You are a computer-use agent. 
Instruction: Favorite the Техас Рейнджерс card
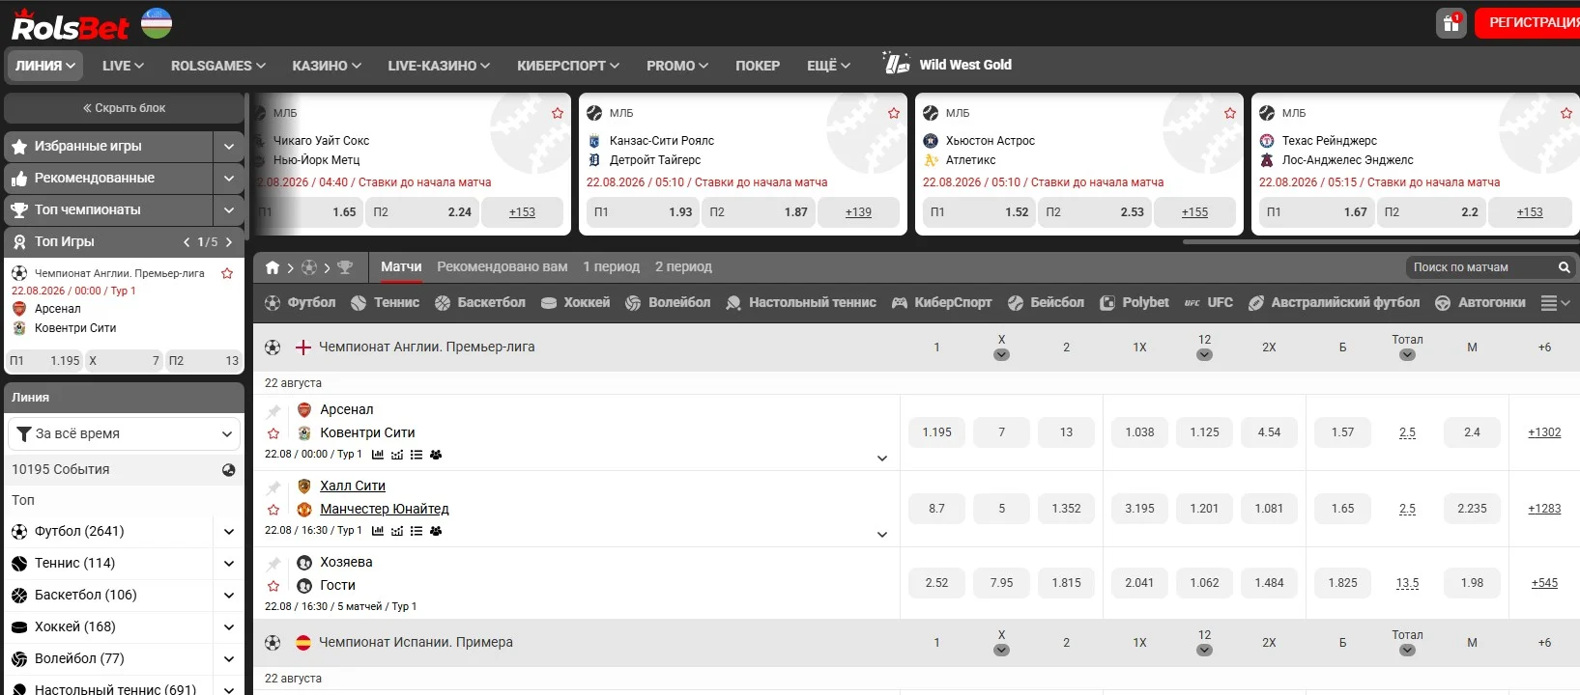click(x=1566, y=113)
